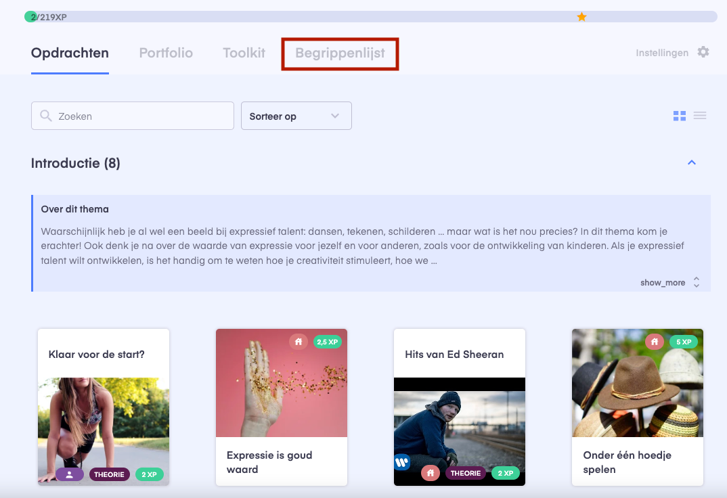Open Expressie is goud waard assignment title
Viewport: 727px width, 498px height.
(x=269, y=462)
